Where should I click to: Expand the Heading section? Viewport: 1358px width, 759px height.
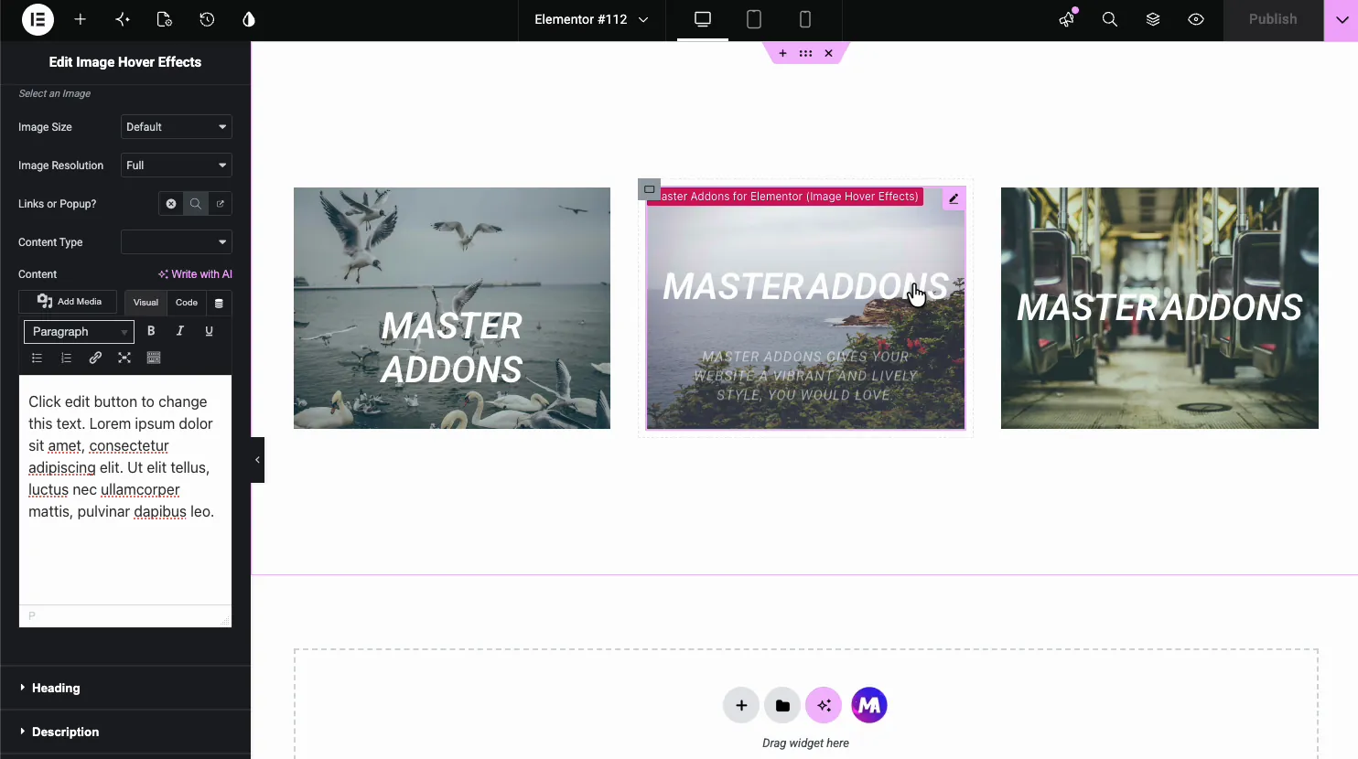pos(125,688)
